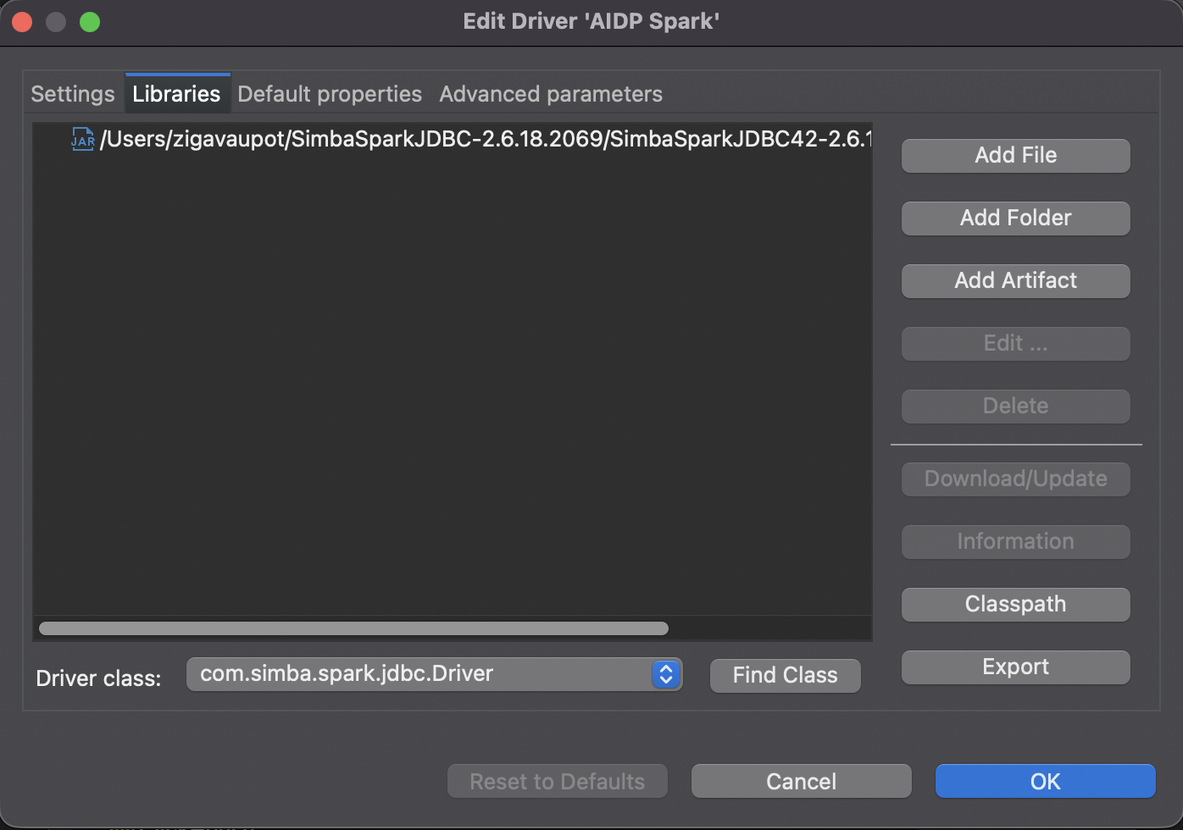Click the gray minimize window button
Image resolution: width=1183 pixels, height=830 pixels.
[x=56, y=22]
